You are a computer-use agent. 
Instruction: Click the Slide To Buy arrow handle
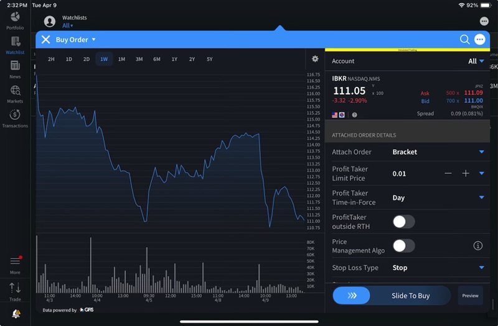[352, 296]
